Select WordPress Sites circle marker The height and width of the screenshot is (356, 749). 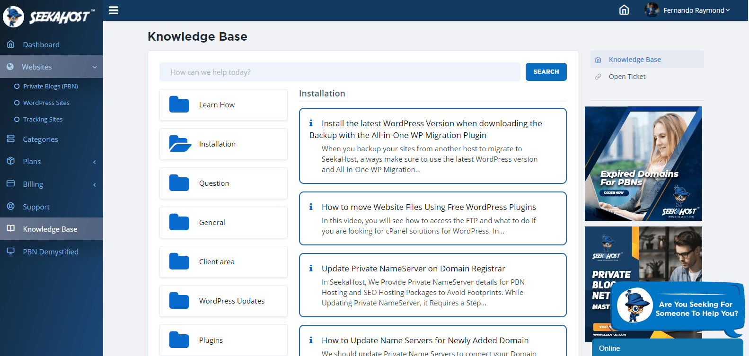click(17, 103)
